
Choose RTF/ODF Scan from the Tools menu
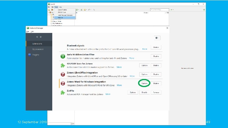(x=65, y=12)
